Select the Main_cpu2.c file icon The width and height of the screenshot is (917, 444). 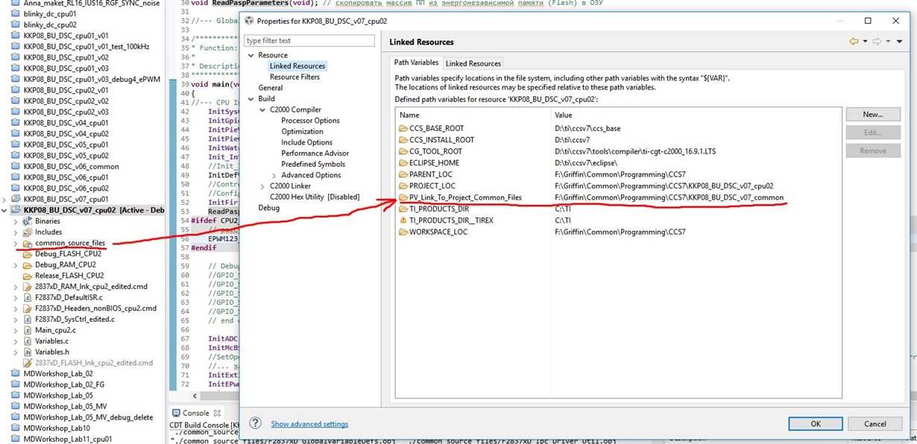tap(28, 329)
